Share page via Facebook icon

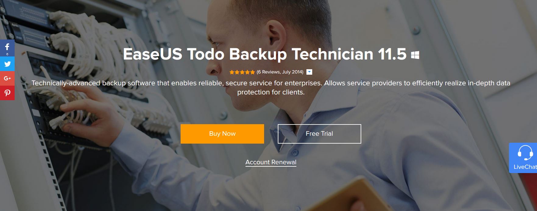[7, 47]
